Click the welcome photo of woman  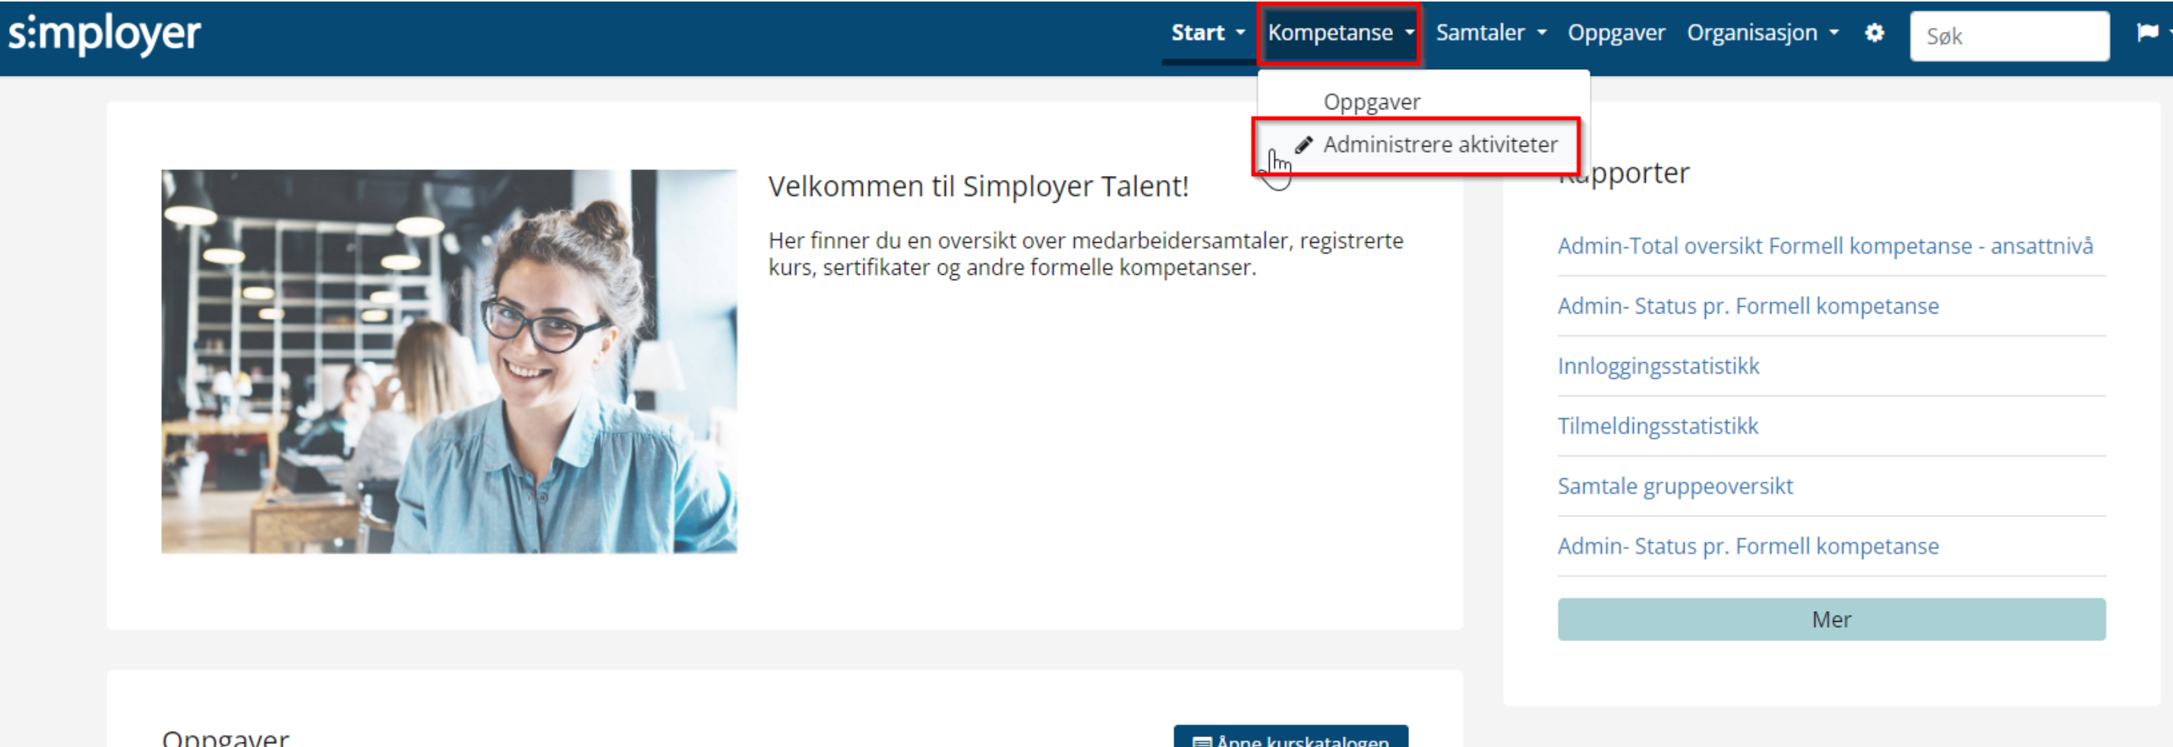tap(449, 361)
